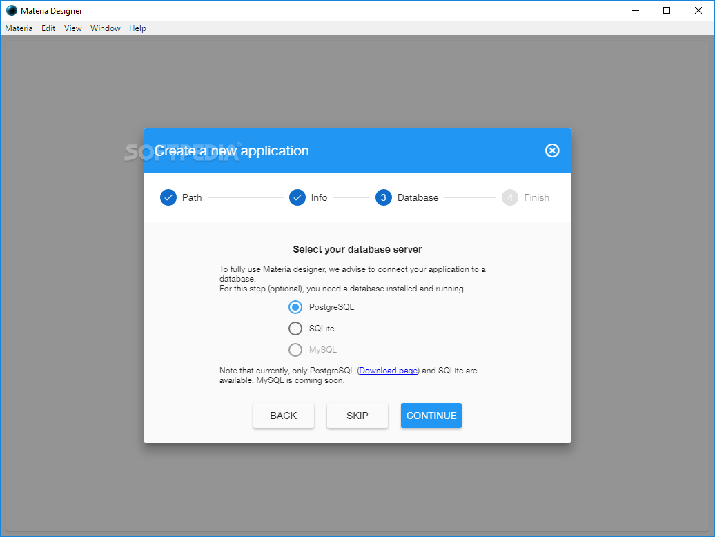Minimize the Materia Designer window
Viewport: 715px width, 537px height.
pyautogui.click(x=636, y=10)
